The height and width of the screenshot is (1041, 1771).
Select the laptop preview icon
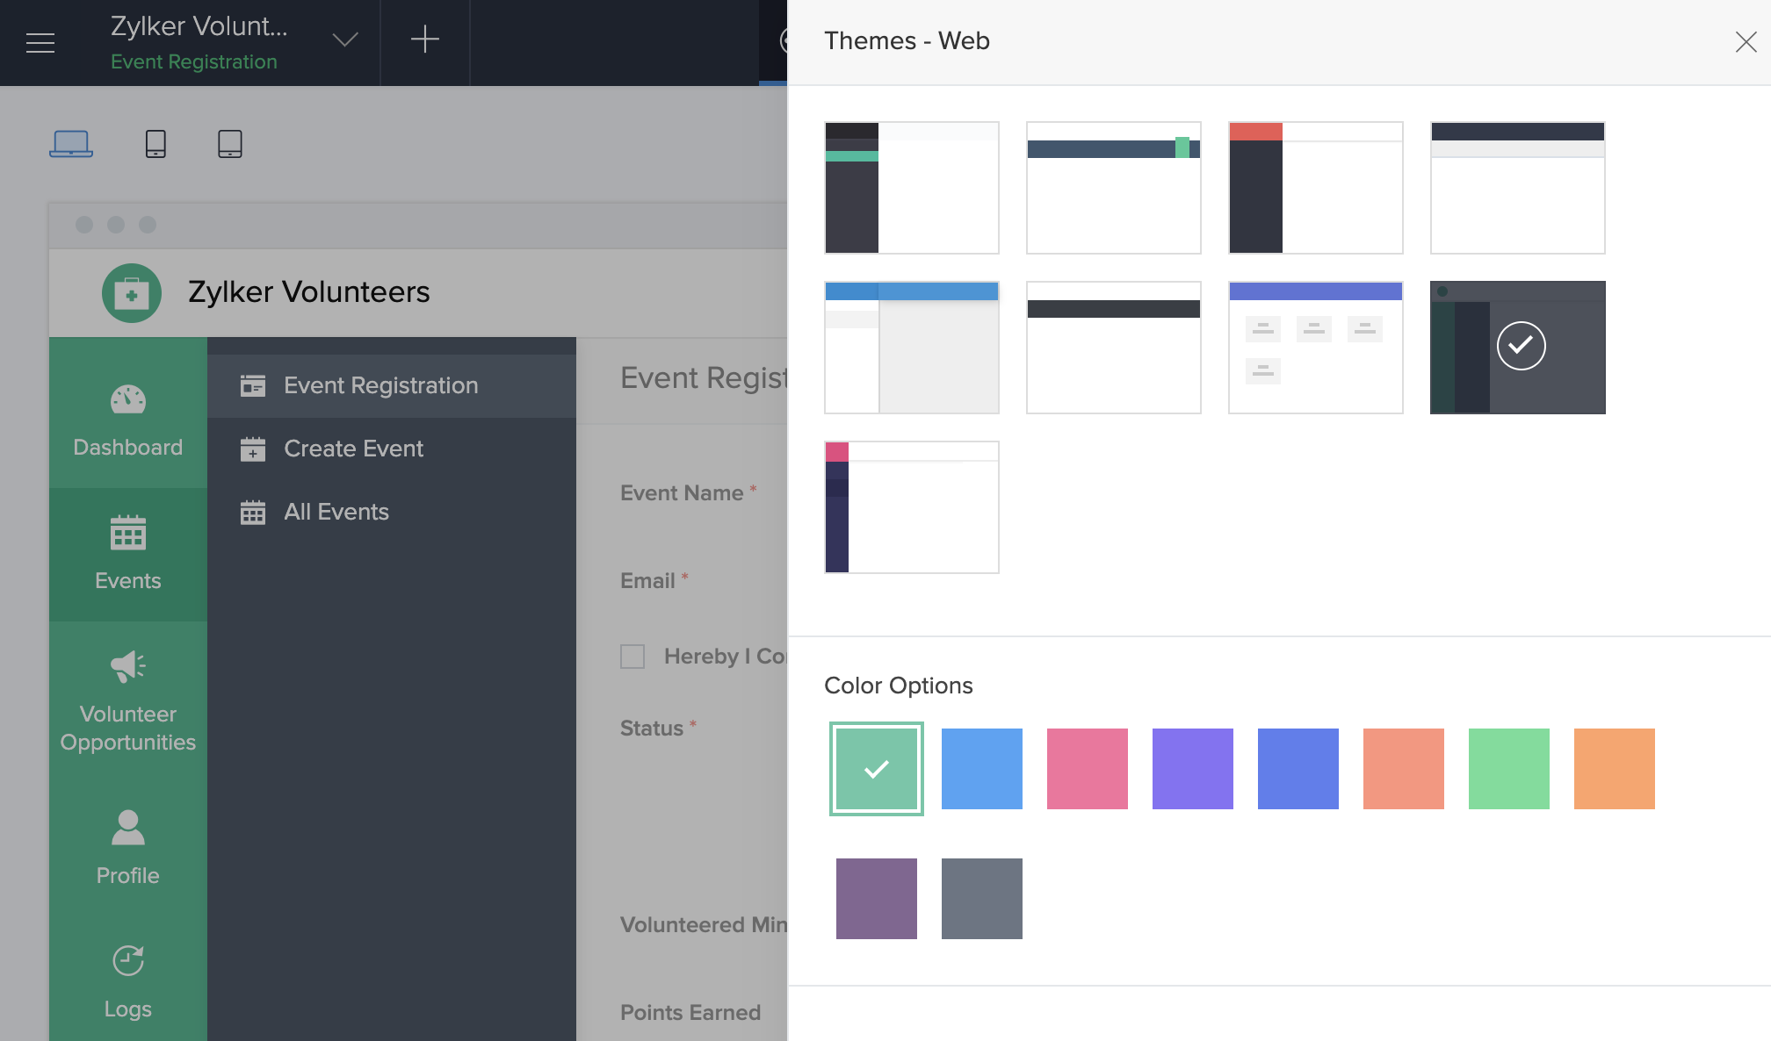click(71, 143)
